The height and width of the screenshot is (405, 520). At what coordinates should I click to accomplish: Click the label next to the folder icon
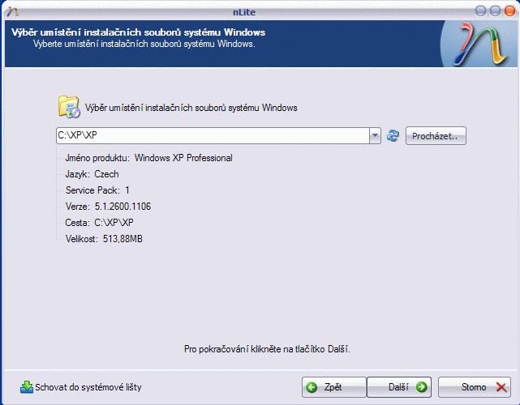pyautogui.click(x=191, y=108)
